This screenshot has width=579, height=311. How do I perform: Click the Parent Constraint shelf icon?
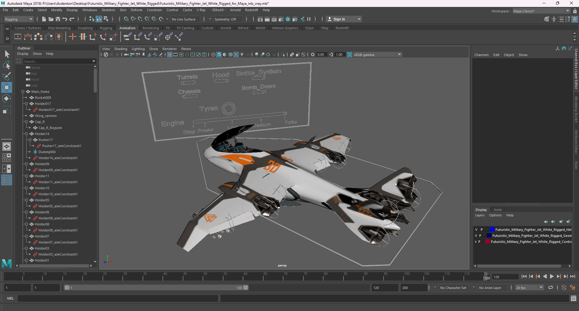pos(128,37)
